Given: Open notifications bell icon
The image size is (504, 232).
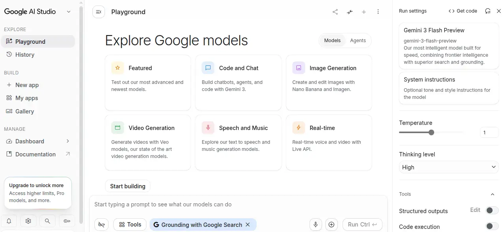Looking at the screenshot, I should coord(9,221).
